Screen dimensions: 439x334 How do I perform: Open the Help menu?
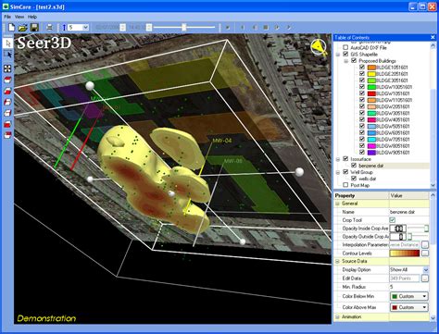(x=32, y=17)
